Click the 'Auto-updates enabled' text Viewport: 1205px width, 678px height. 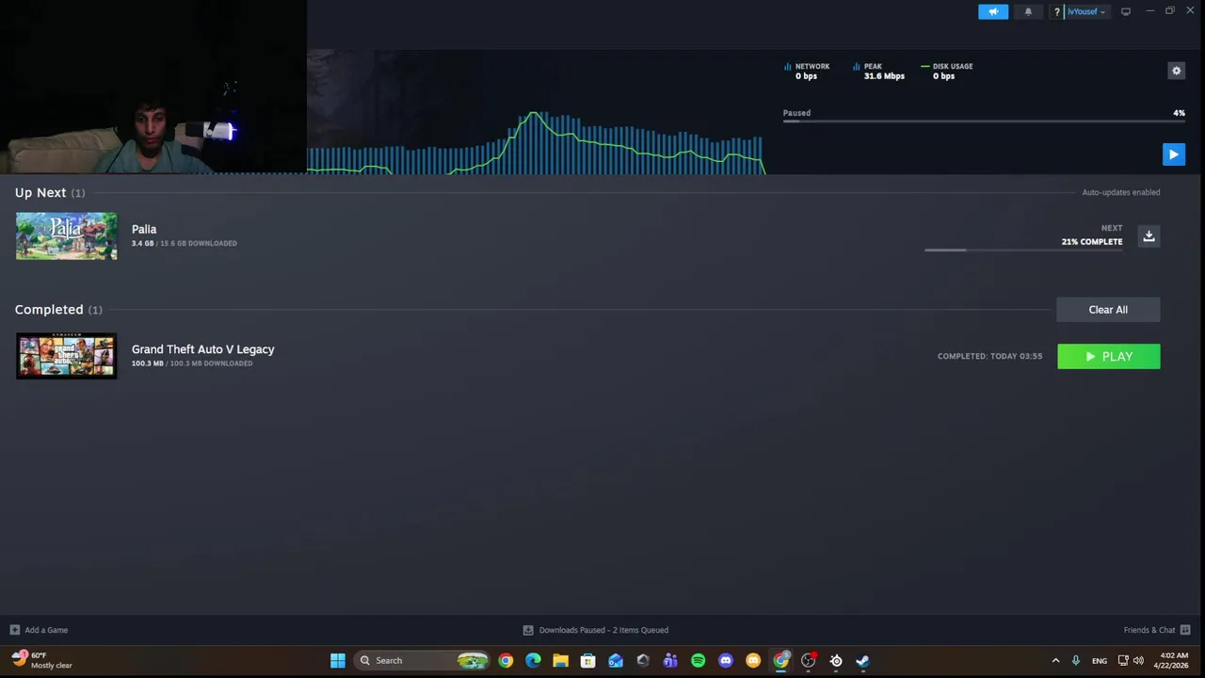coord(1120,192)
